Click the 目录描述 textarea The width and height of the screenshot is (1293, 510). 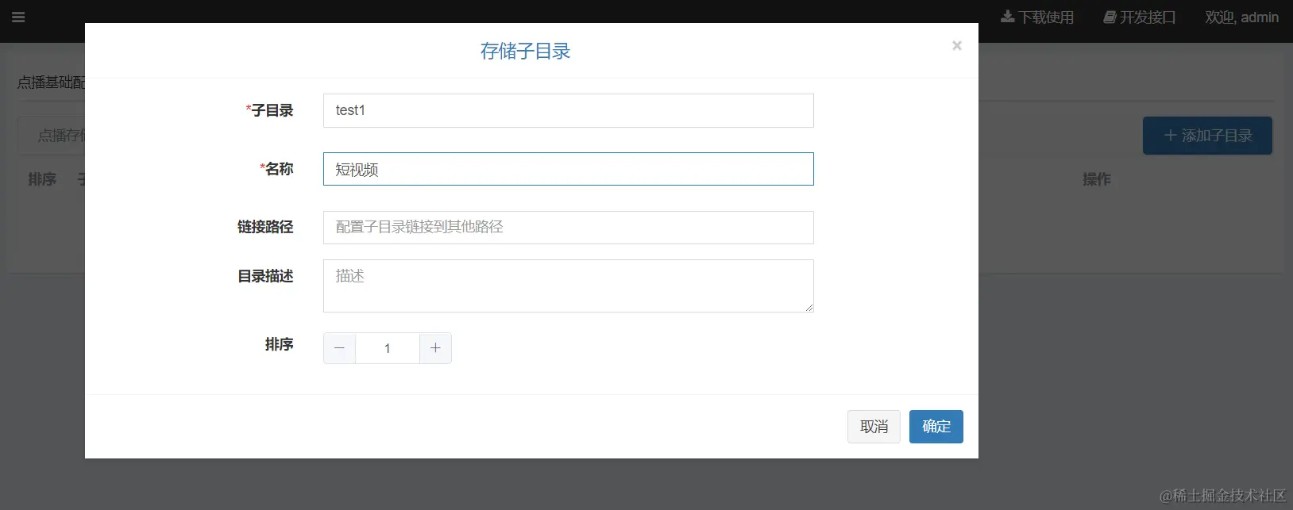(x=568, y=286)
